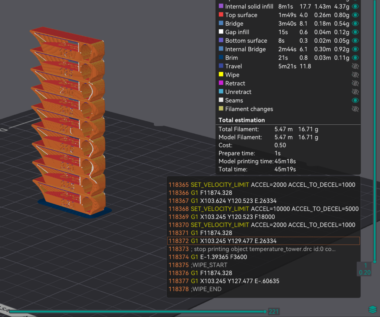Hide Seams with eye icon

click(355, 100)
